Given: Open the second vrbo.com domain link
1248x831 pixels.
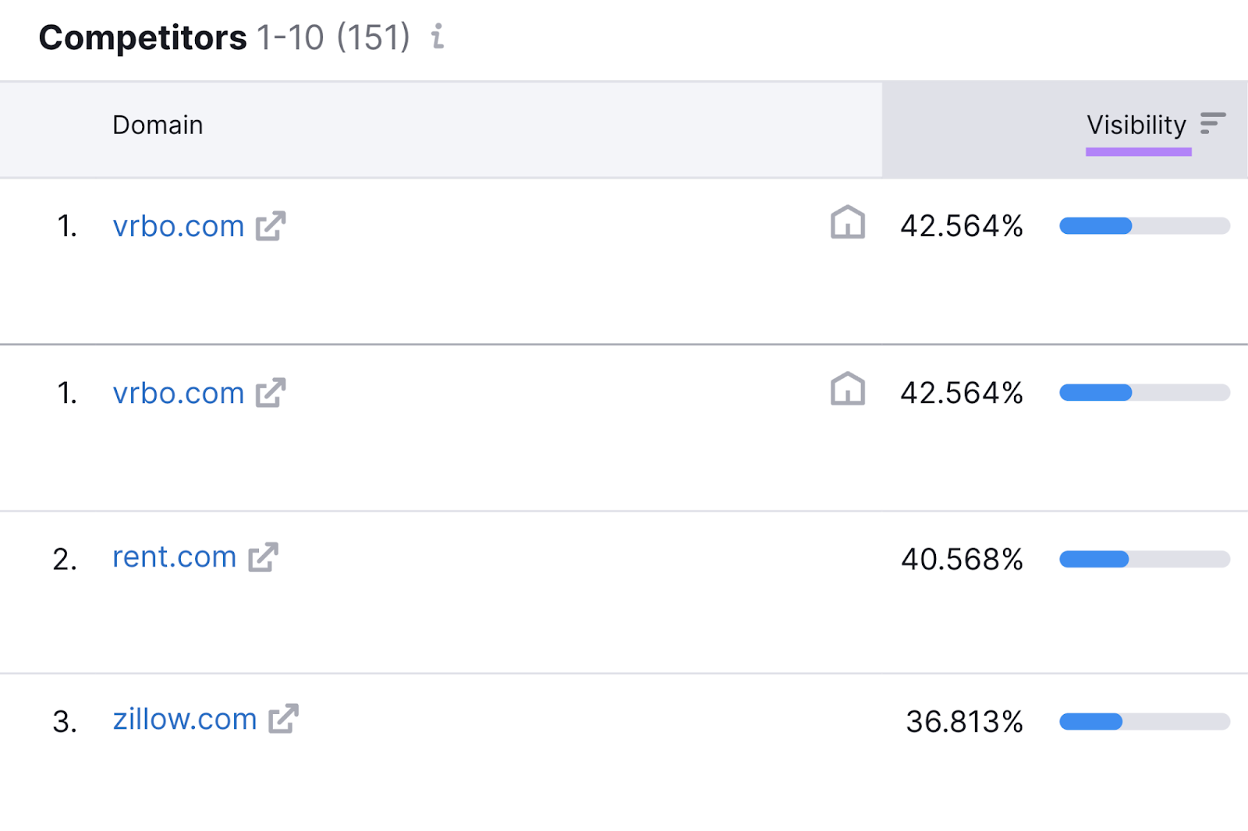Looking at the screenshot, I should pyautogui.click(x=179, y=393).
